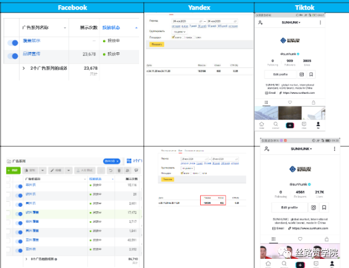Switch to Me tab in upper TikTok navbar
The image size is (349, 268).
(x=319, y=125)
